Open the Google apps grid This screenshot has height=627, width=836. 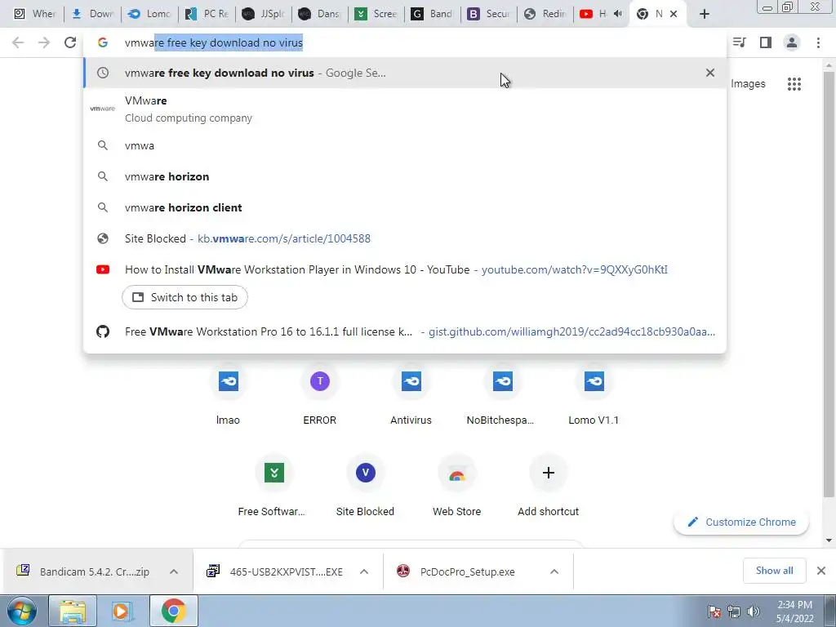pos(794,84)
